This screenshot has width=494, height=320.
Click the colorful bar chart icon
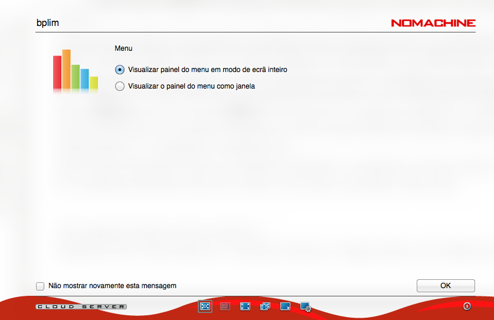[x=75, y=70]
